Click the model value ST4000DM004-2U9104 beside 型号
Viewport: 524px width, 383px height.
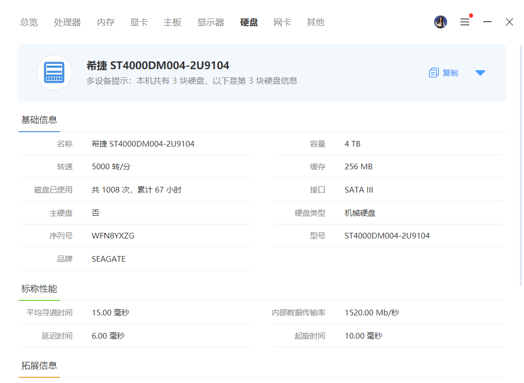point(387,235)
